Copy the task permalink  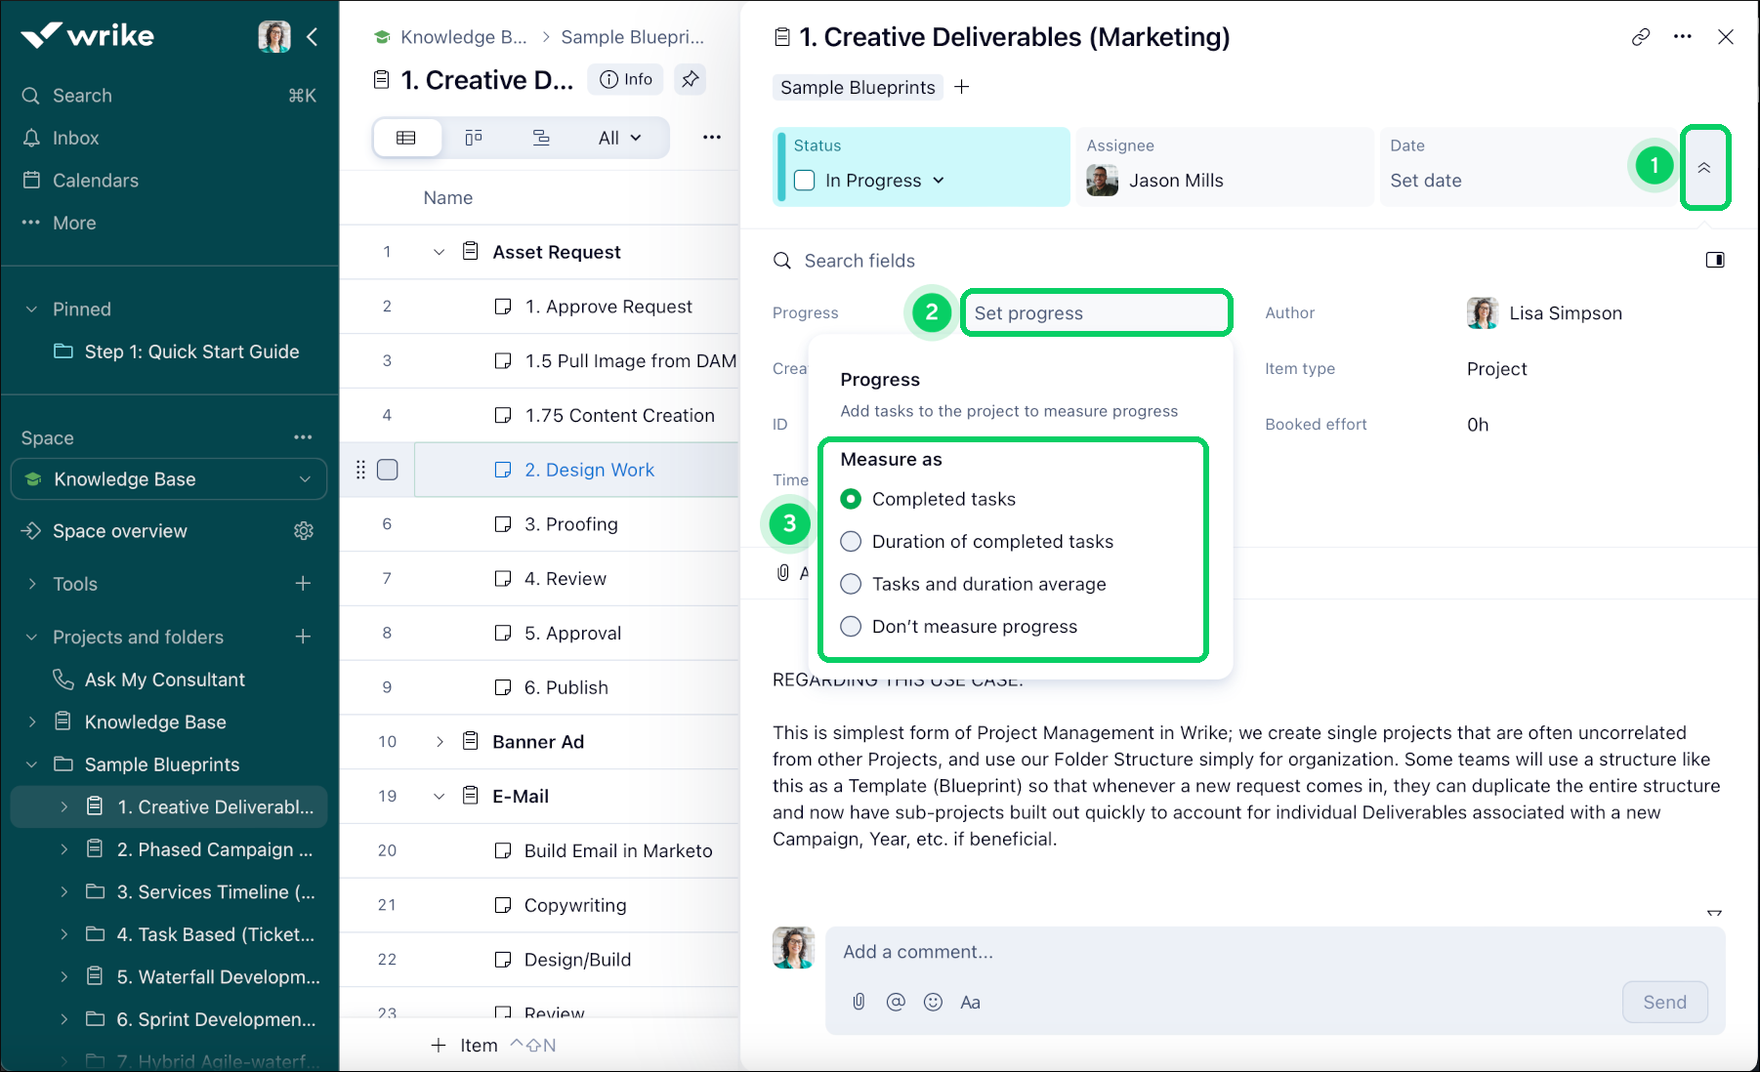(x=1640, y=36)
